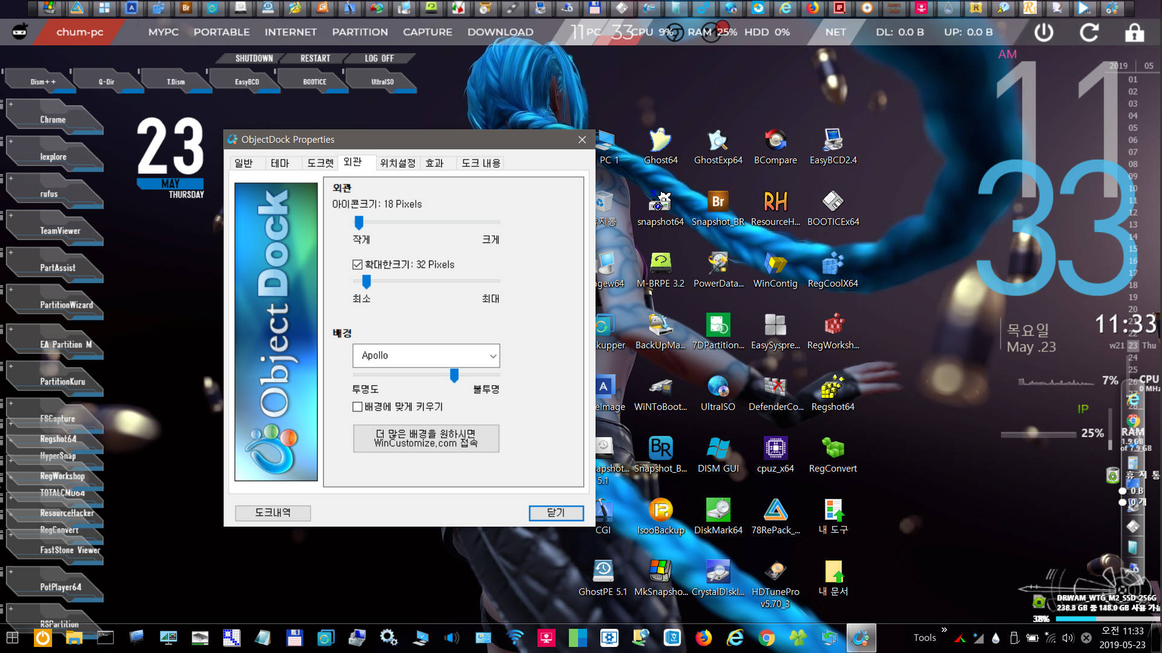
Task: Launch TeamViewer from left sidebar
Action: click(x=59, y=231)
